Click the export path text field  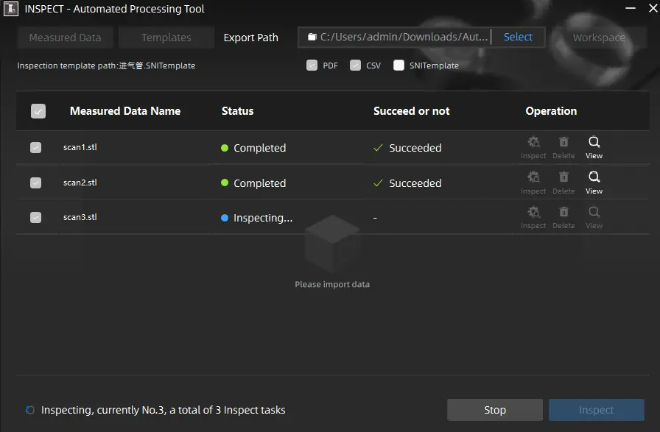tap(398, 37)
